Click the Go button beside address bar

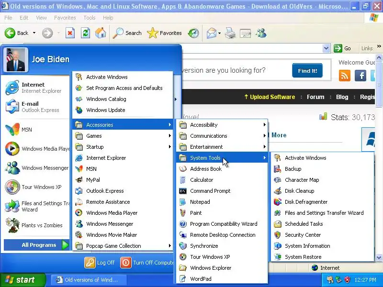point(342,48)
